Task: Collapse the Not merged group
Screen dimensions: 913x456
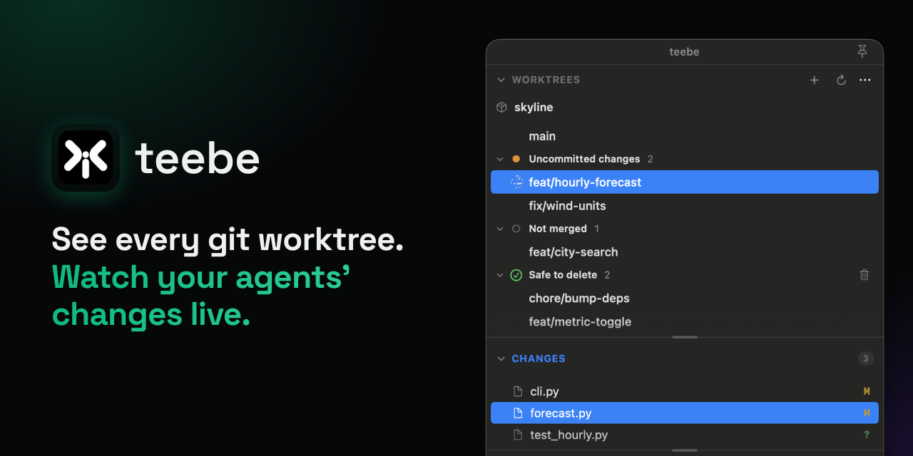Action: (x=501, y=229)
